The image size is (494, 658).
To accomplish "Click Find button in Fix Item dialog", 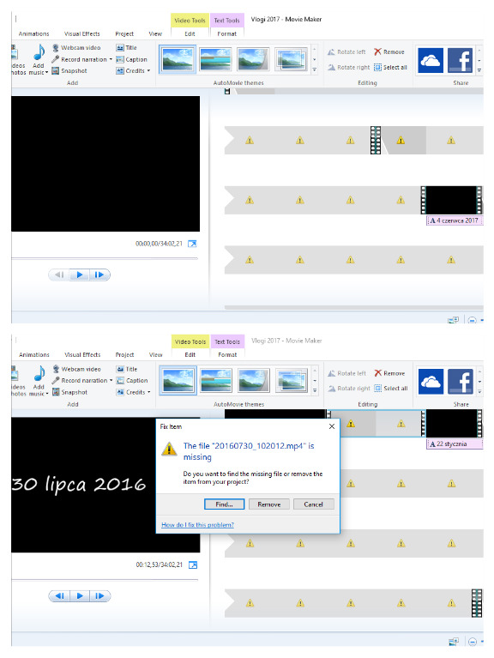I will (x=224, y=504).
